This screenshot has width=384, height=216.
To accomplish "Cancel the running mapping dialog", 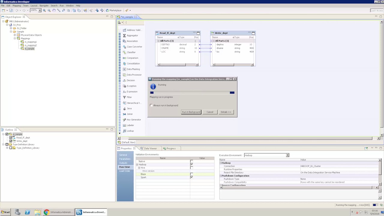I will (210, 112).
